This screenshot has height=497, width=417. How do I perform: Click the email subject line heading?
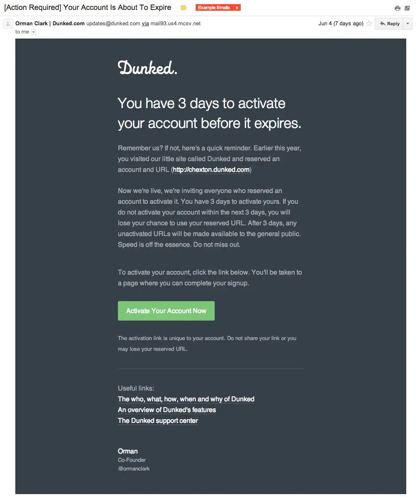coord(88,8)
